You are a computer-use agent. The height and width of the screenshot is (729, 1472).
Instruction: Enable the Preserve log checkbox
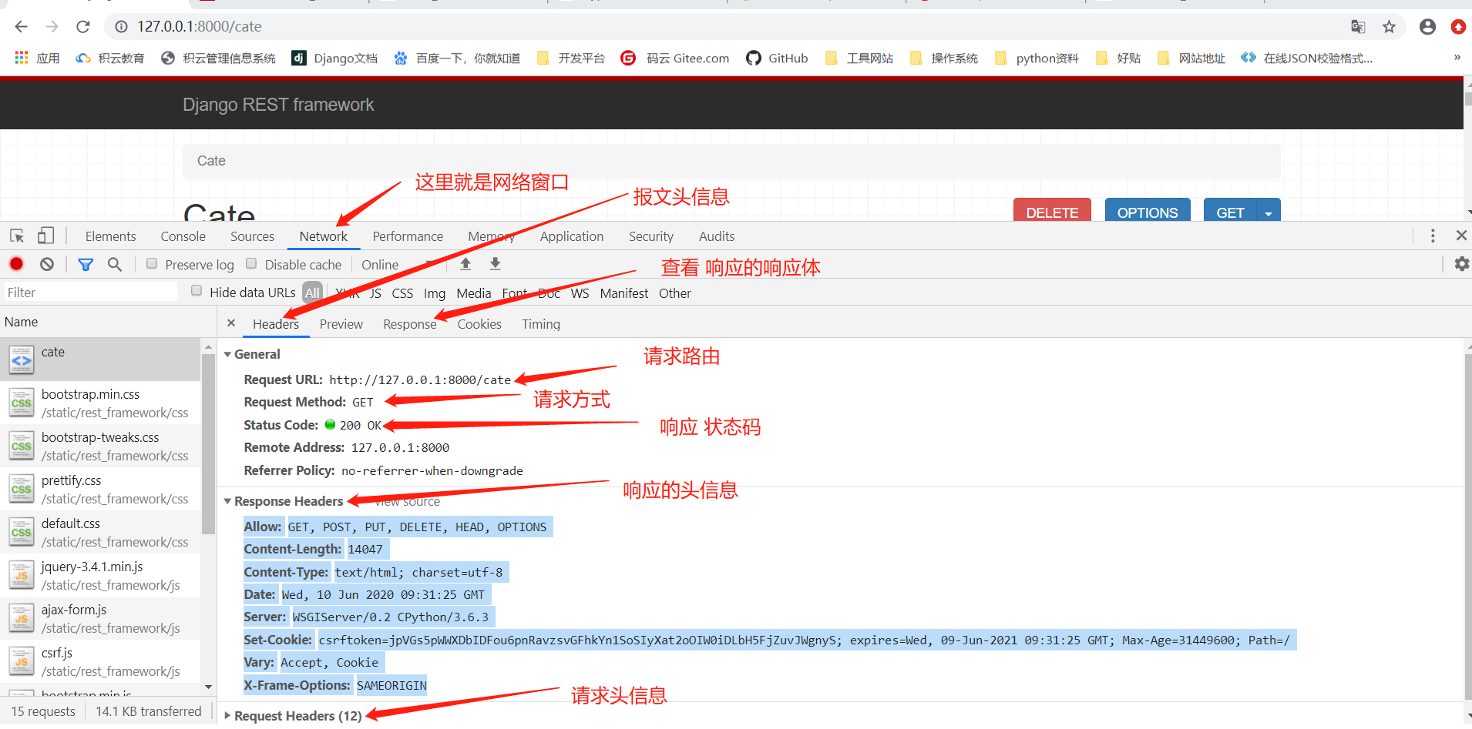point(152,263)
